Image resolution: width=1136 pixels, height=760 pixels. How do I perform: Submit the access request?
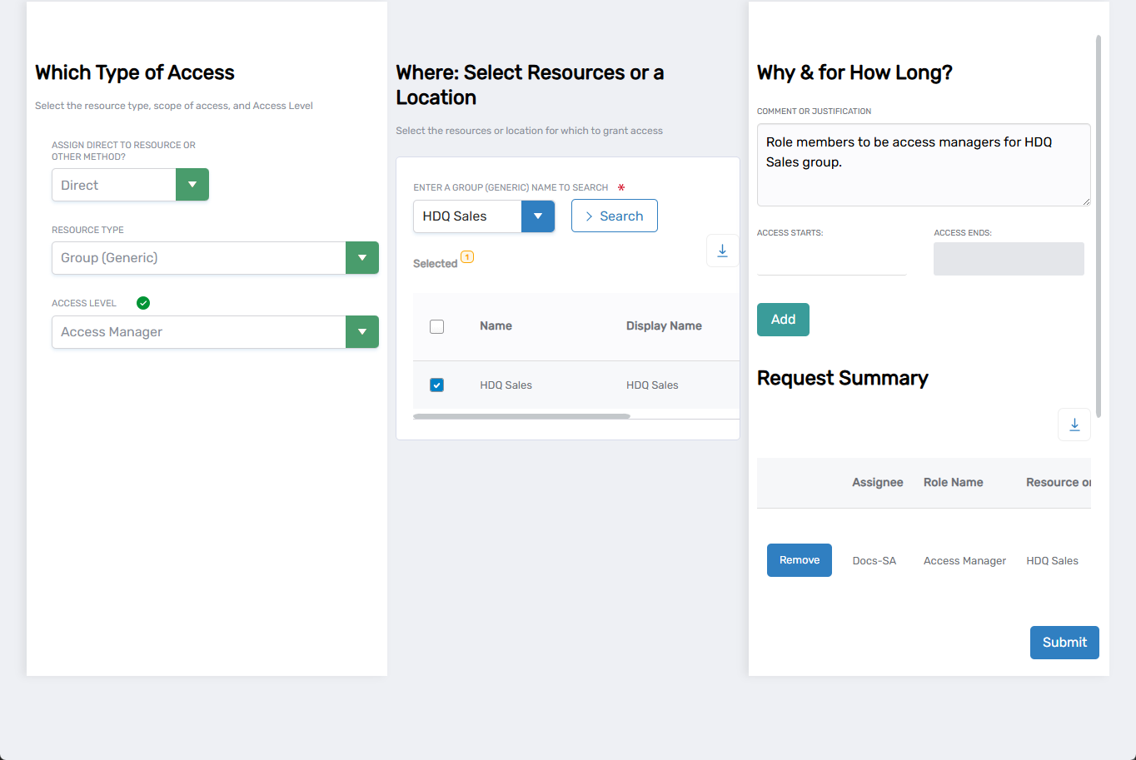1064,642
